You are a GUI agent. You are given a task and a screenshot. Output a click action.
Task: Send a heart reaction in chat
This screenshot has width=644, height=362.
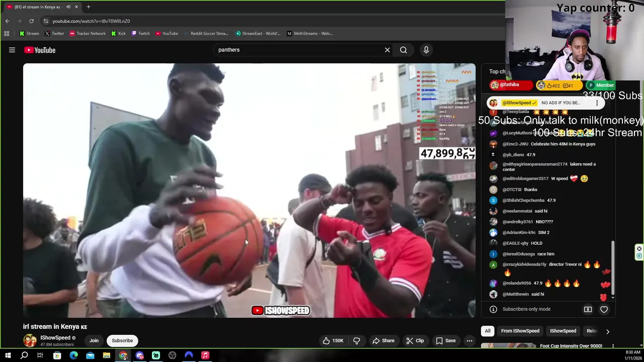pos(604,309)
